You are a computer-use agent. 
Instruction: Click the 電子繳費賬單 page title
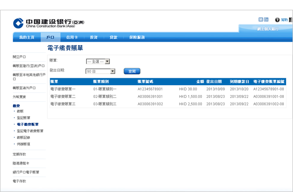pyautogui.click(x=65, y=48)
